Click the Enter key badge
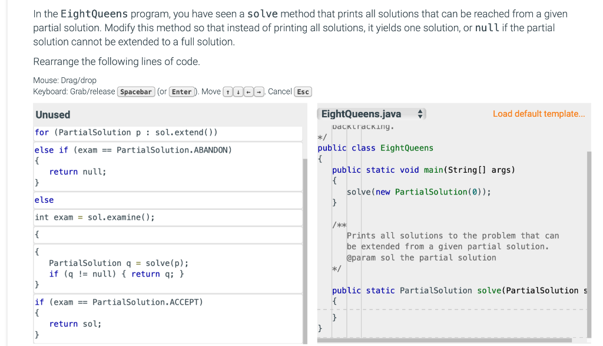This screenshot has width=603, height=346. pyautogui.click(x=182, y=91)
